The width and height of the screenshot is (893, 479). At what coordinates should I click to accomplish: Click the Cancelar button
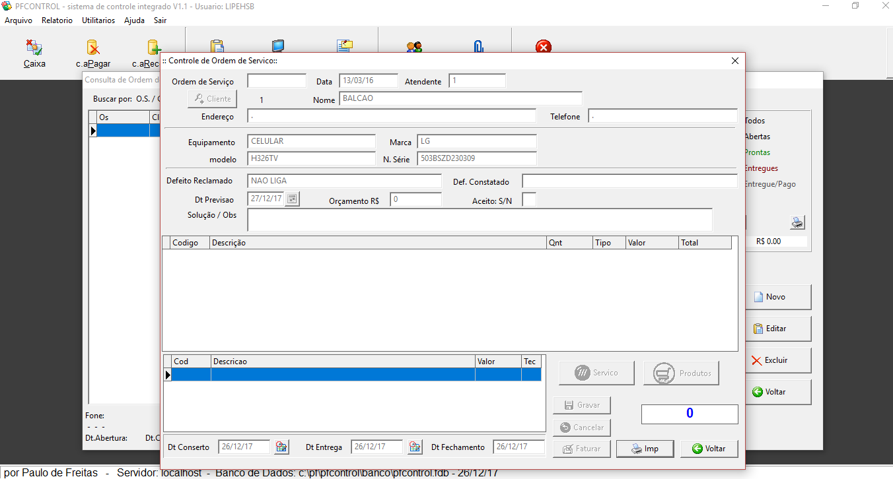tap(582, 428)
